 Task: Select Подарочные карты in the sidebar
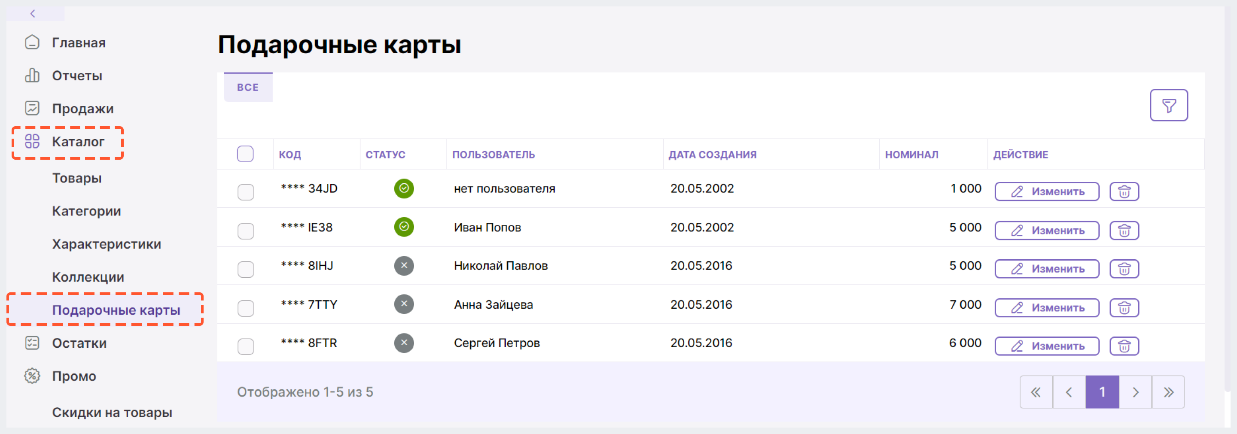(116, 310)
